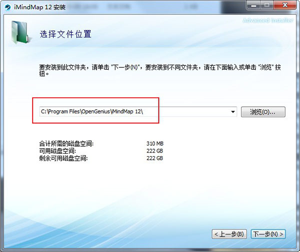Screen dimensions: 300x252
Task: Click the 浏览(O)... browse button
Action: pyautogui.click(x=263, y=112)
